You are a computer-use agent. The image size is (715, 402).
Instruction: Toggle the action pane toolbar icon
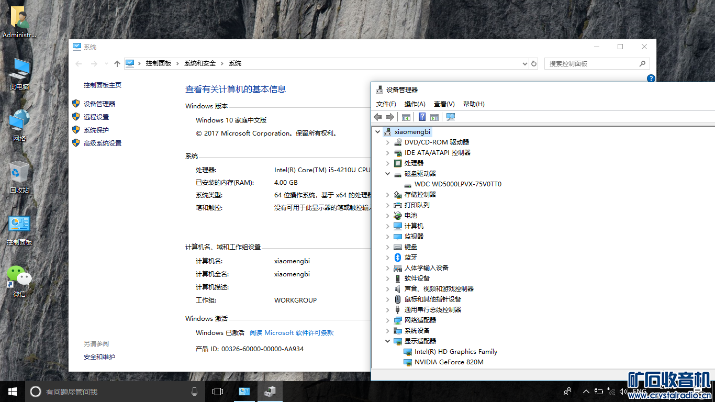tap(434, 117)
